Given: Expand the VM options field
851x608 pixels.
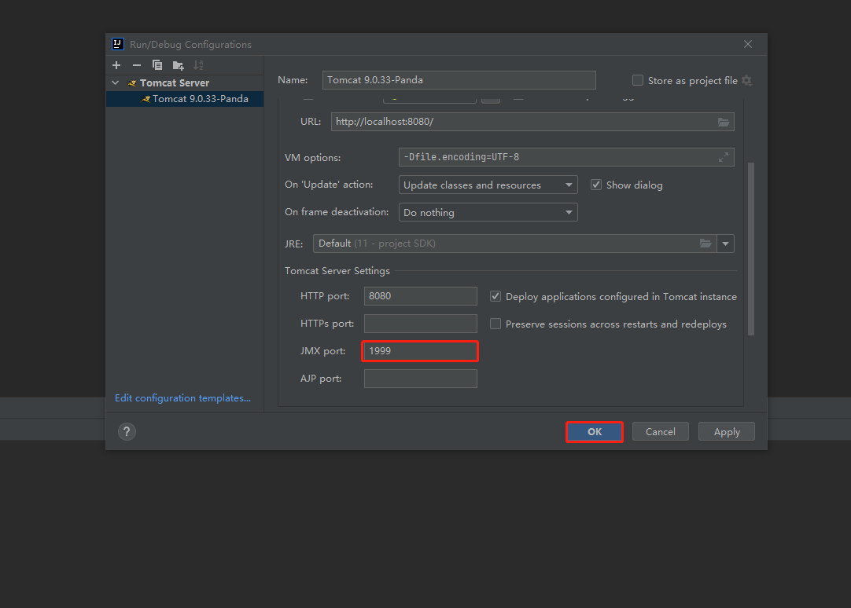Looking at the screenshot, I should click(x=724, y=157).
